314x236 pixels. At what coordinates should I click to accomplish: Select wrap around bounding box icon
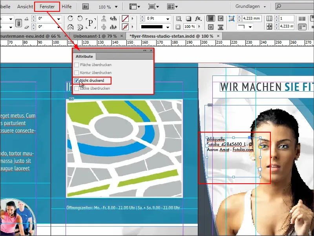(x=221, y=18)
